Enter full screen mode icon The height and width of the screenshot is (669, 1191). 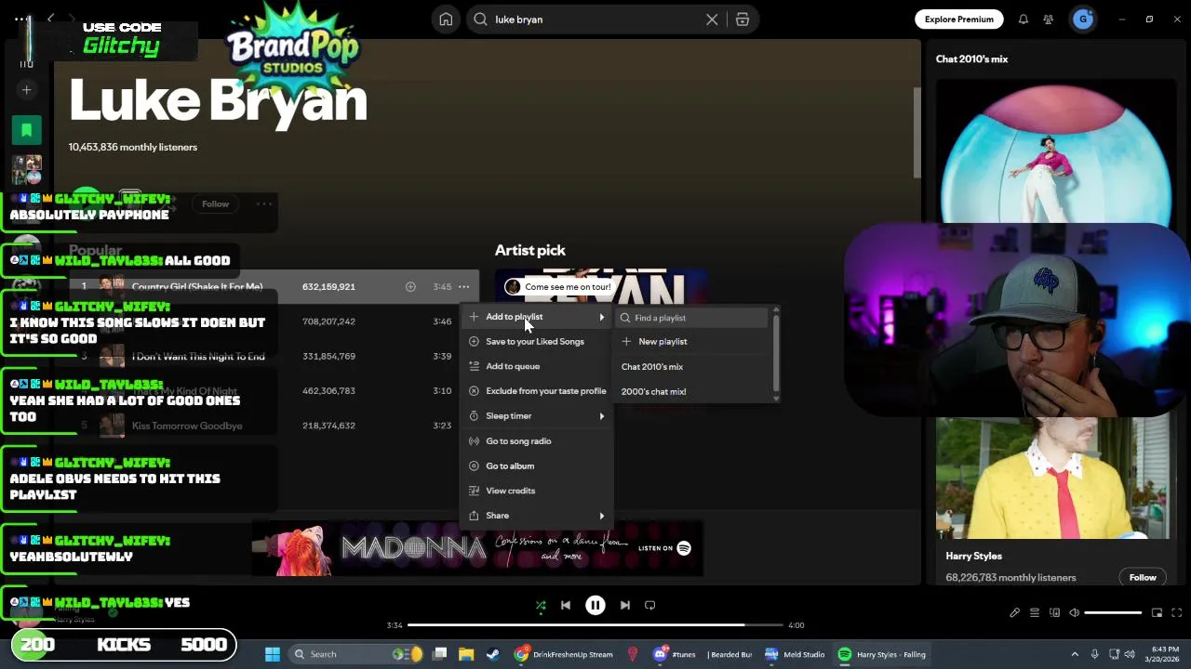1176,612
